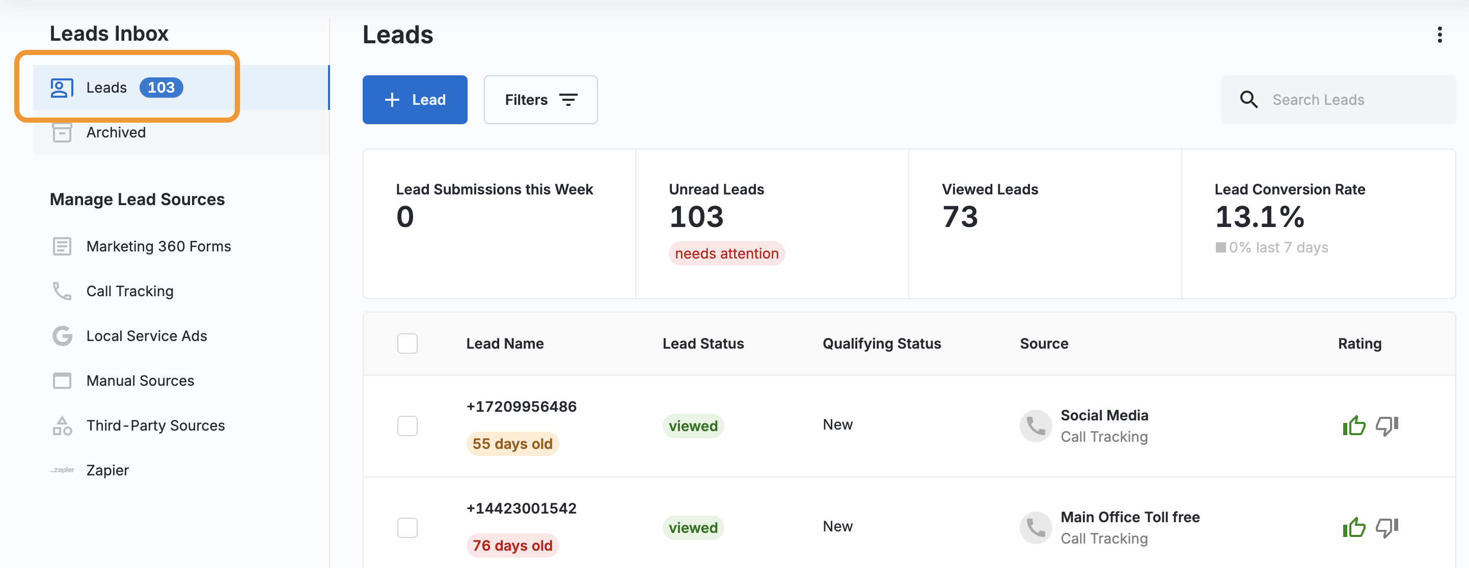Check the box for lead +17209956486
The width and height of the screenshot is (1469, 568).
tap(407, 425)
